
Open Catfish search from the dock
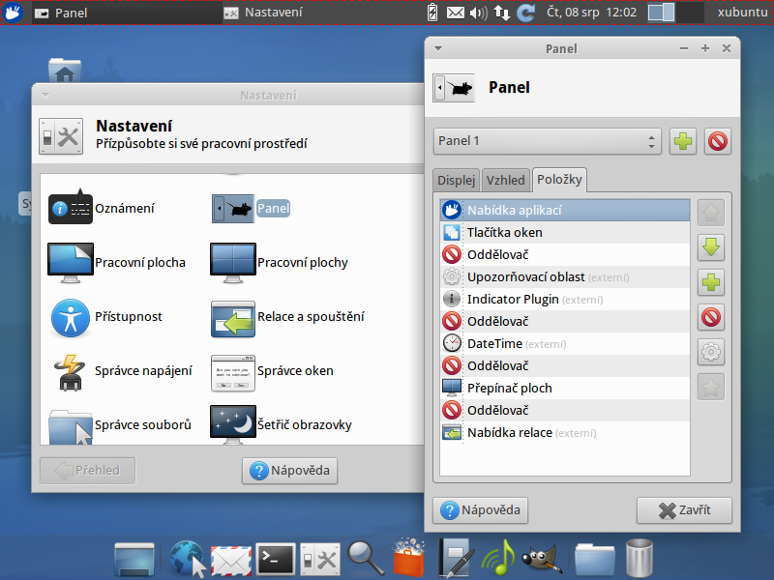click(x=364, y=558)
